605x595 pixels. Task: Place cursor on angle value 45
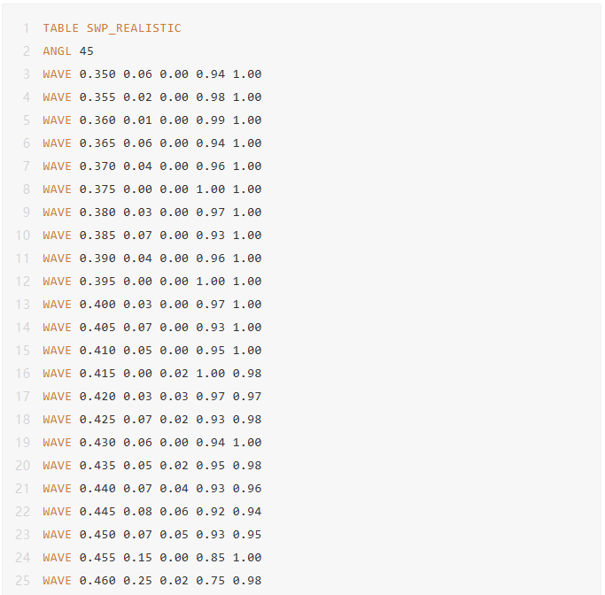pos(87,51)
